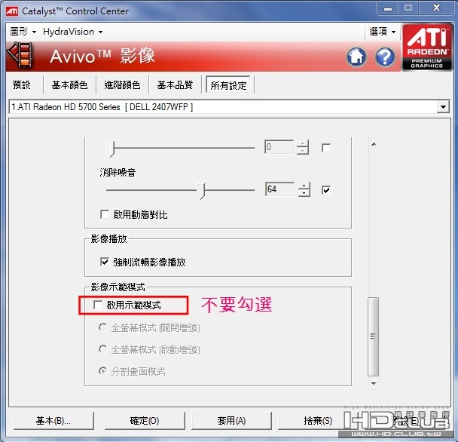Click the 消除噪音 value field showing 64

pos(279,189)
